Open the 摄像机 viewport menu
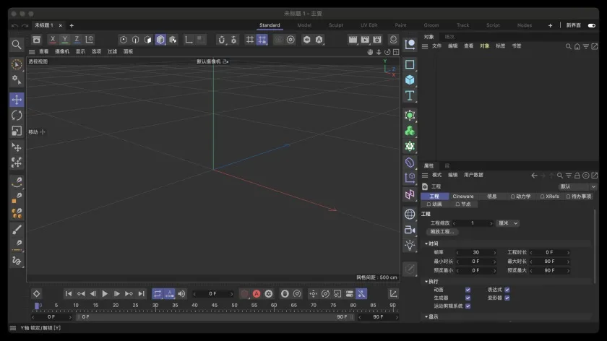This screenshot has width=607, height=341. tap(62, 52)
